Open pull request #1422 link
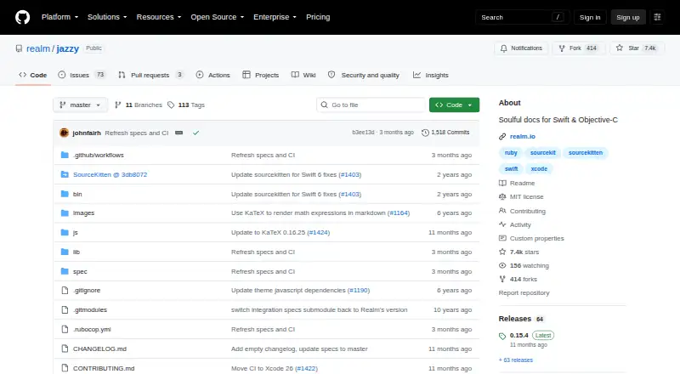The height and width of the screenshot is (374, 680). click(306, 368)
